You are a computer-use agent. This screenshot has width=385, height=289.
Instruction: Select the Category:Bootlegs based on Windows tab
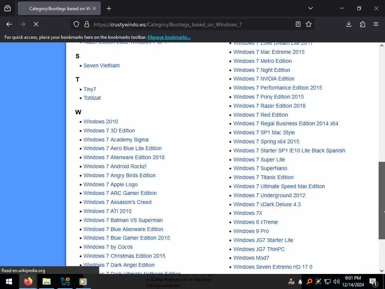[59, 8]
